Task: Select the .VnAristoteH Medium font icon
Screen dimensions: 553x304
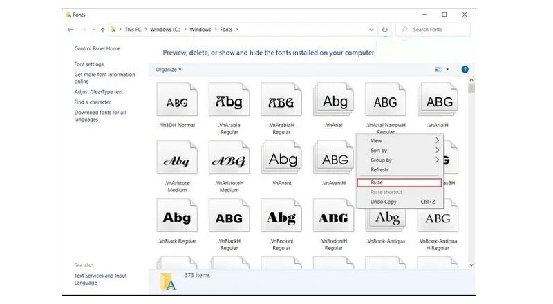Action: 229,158
